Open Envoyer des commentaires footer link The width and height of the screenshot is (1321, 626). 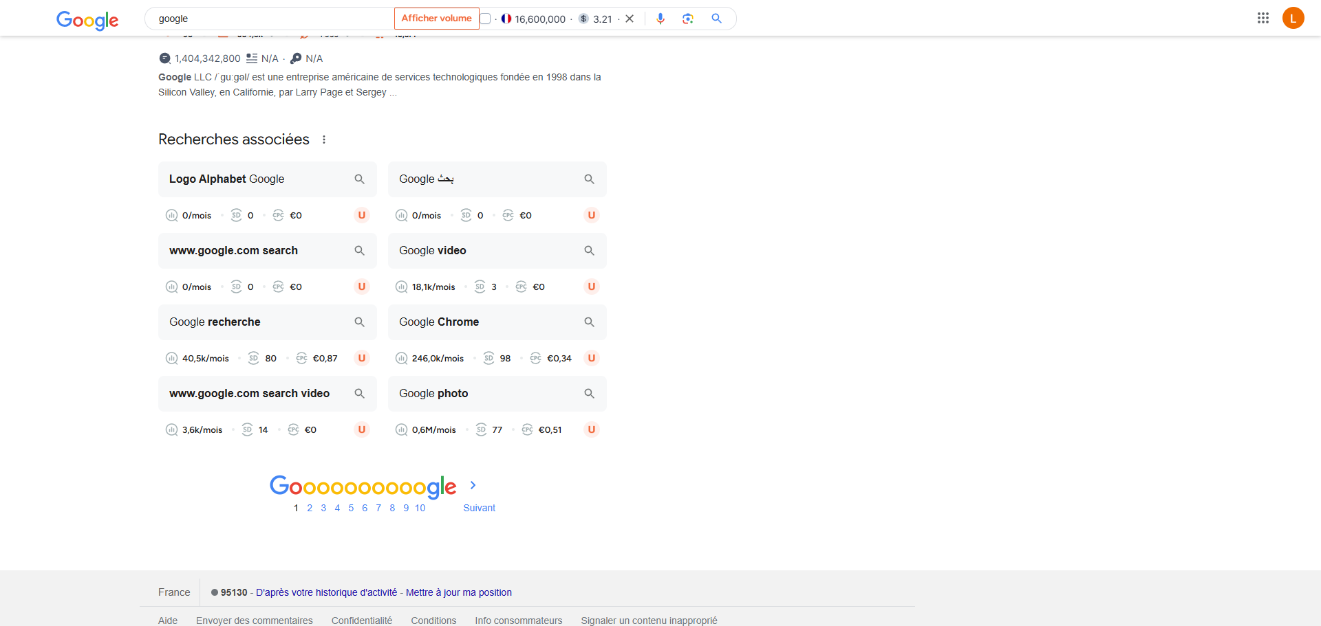click(x=255, y=621)
